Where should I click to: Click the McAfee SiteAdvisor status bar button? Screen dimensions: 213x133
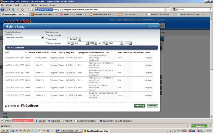pos(199,126)
